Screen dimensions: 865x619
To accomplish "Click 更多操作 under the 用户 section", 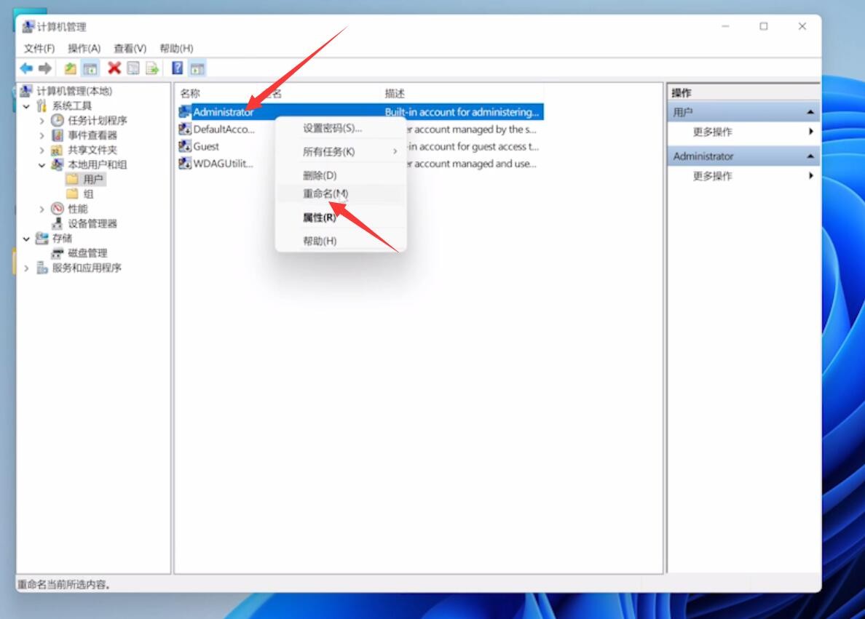I will coord(712,132).
